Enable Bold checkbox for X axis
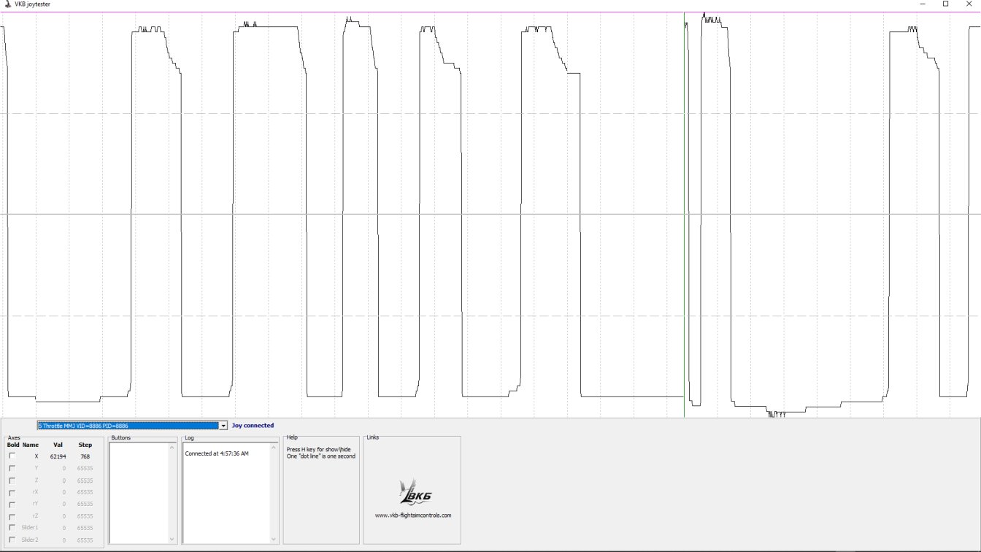Screen dimensions: 981x552 [12, 456]
